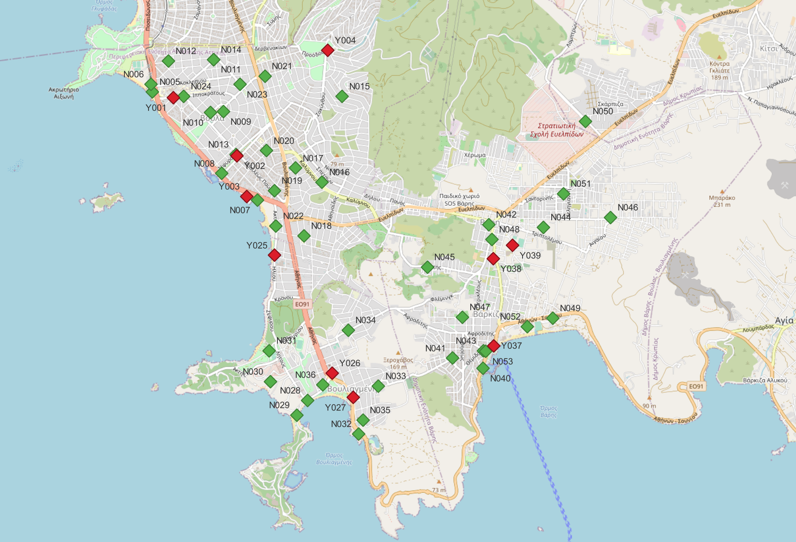The width and height of the screenshot is (796, 542).
Task: Select the green N046 marker
Action: point(610,217)
